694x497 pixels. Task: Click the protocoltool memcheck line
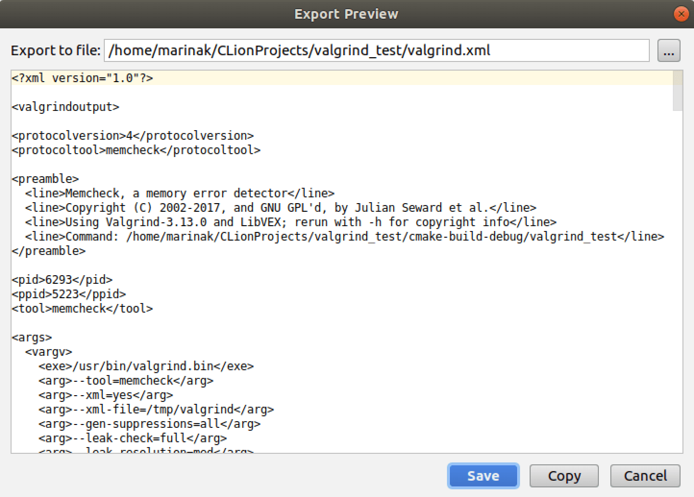click(x=136, y=150)
